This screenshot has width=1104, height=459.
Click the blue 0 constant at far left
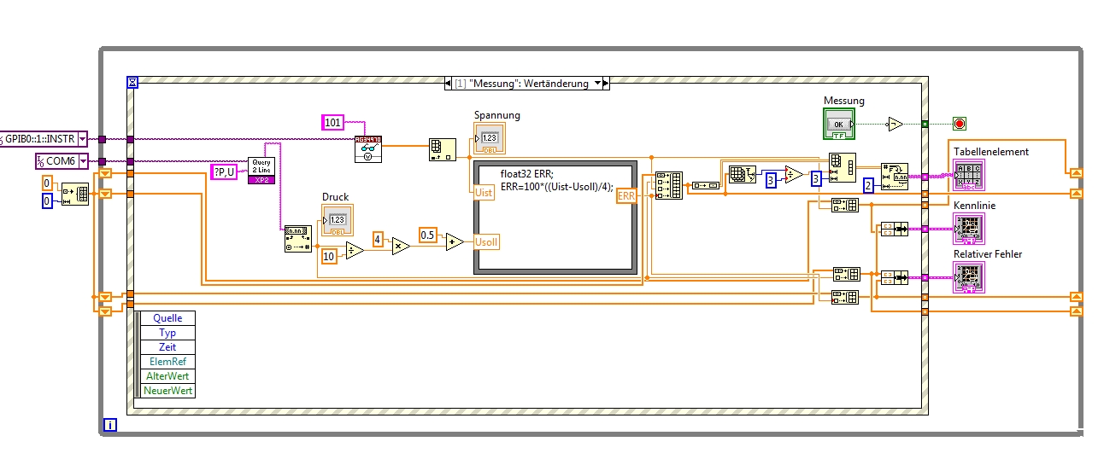(x=48, y=201)
